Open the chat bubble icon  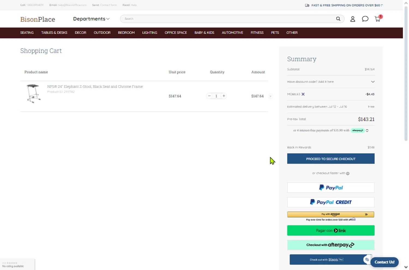(x=365, y=19)
